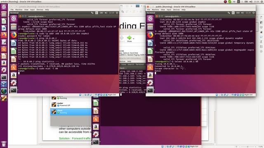
Task: Open Amazon from the host launcher
Action: 4,63
